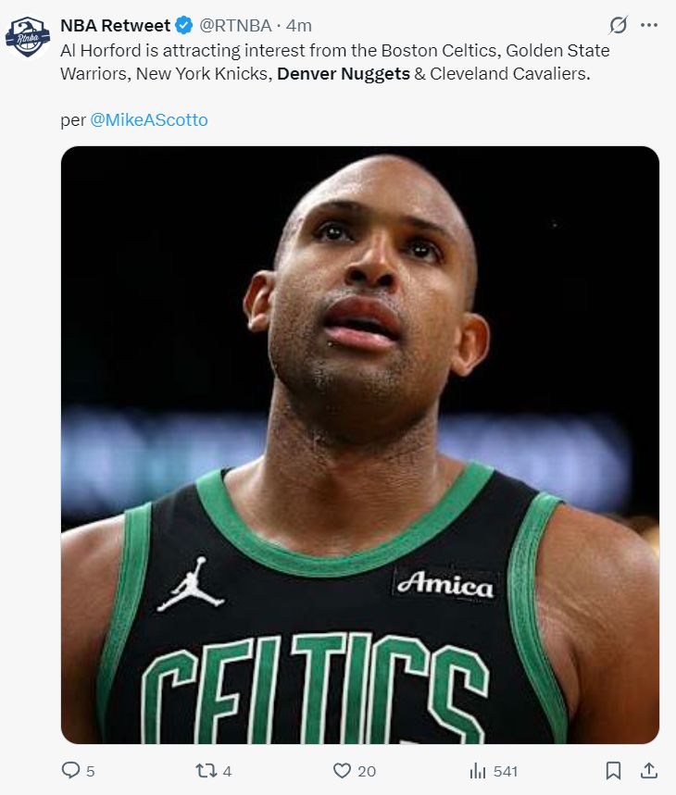This screenshot has height=795, width=676.
Task: Click the Share post upload icon
Action: coord(649,770)
